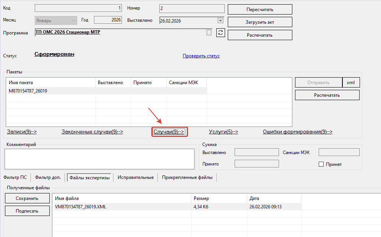The width and height of the screenshot is (381, 237).
Task: Select the Фильтр ПС tab
Action: coord(15,177)
